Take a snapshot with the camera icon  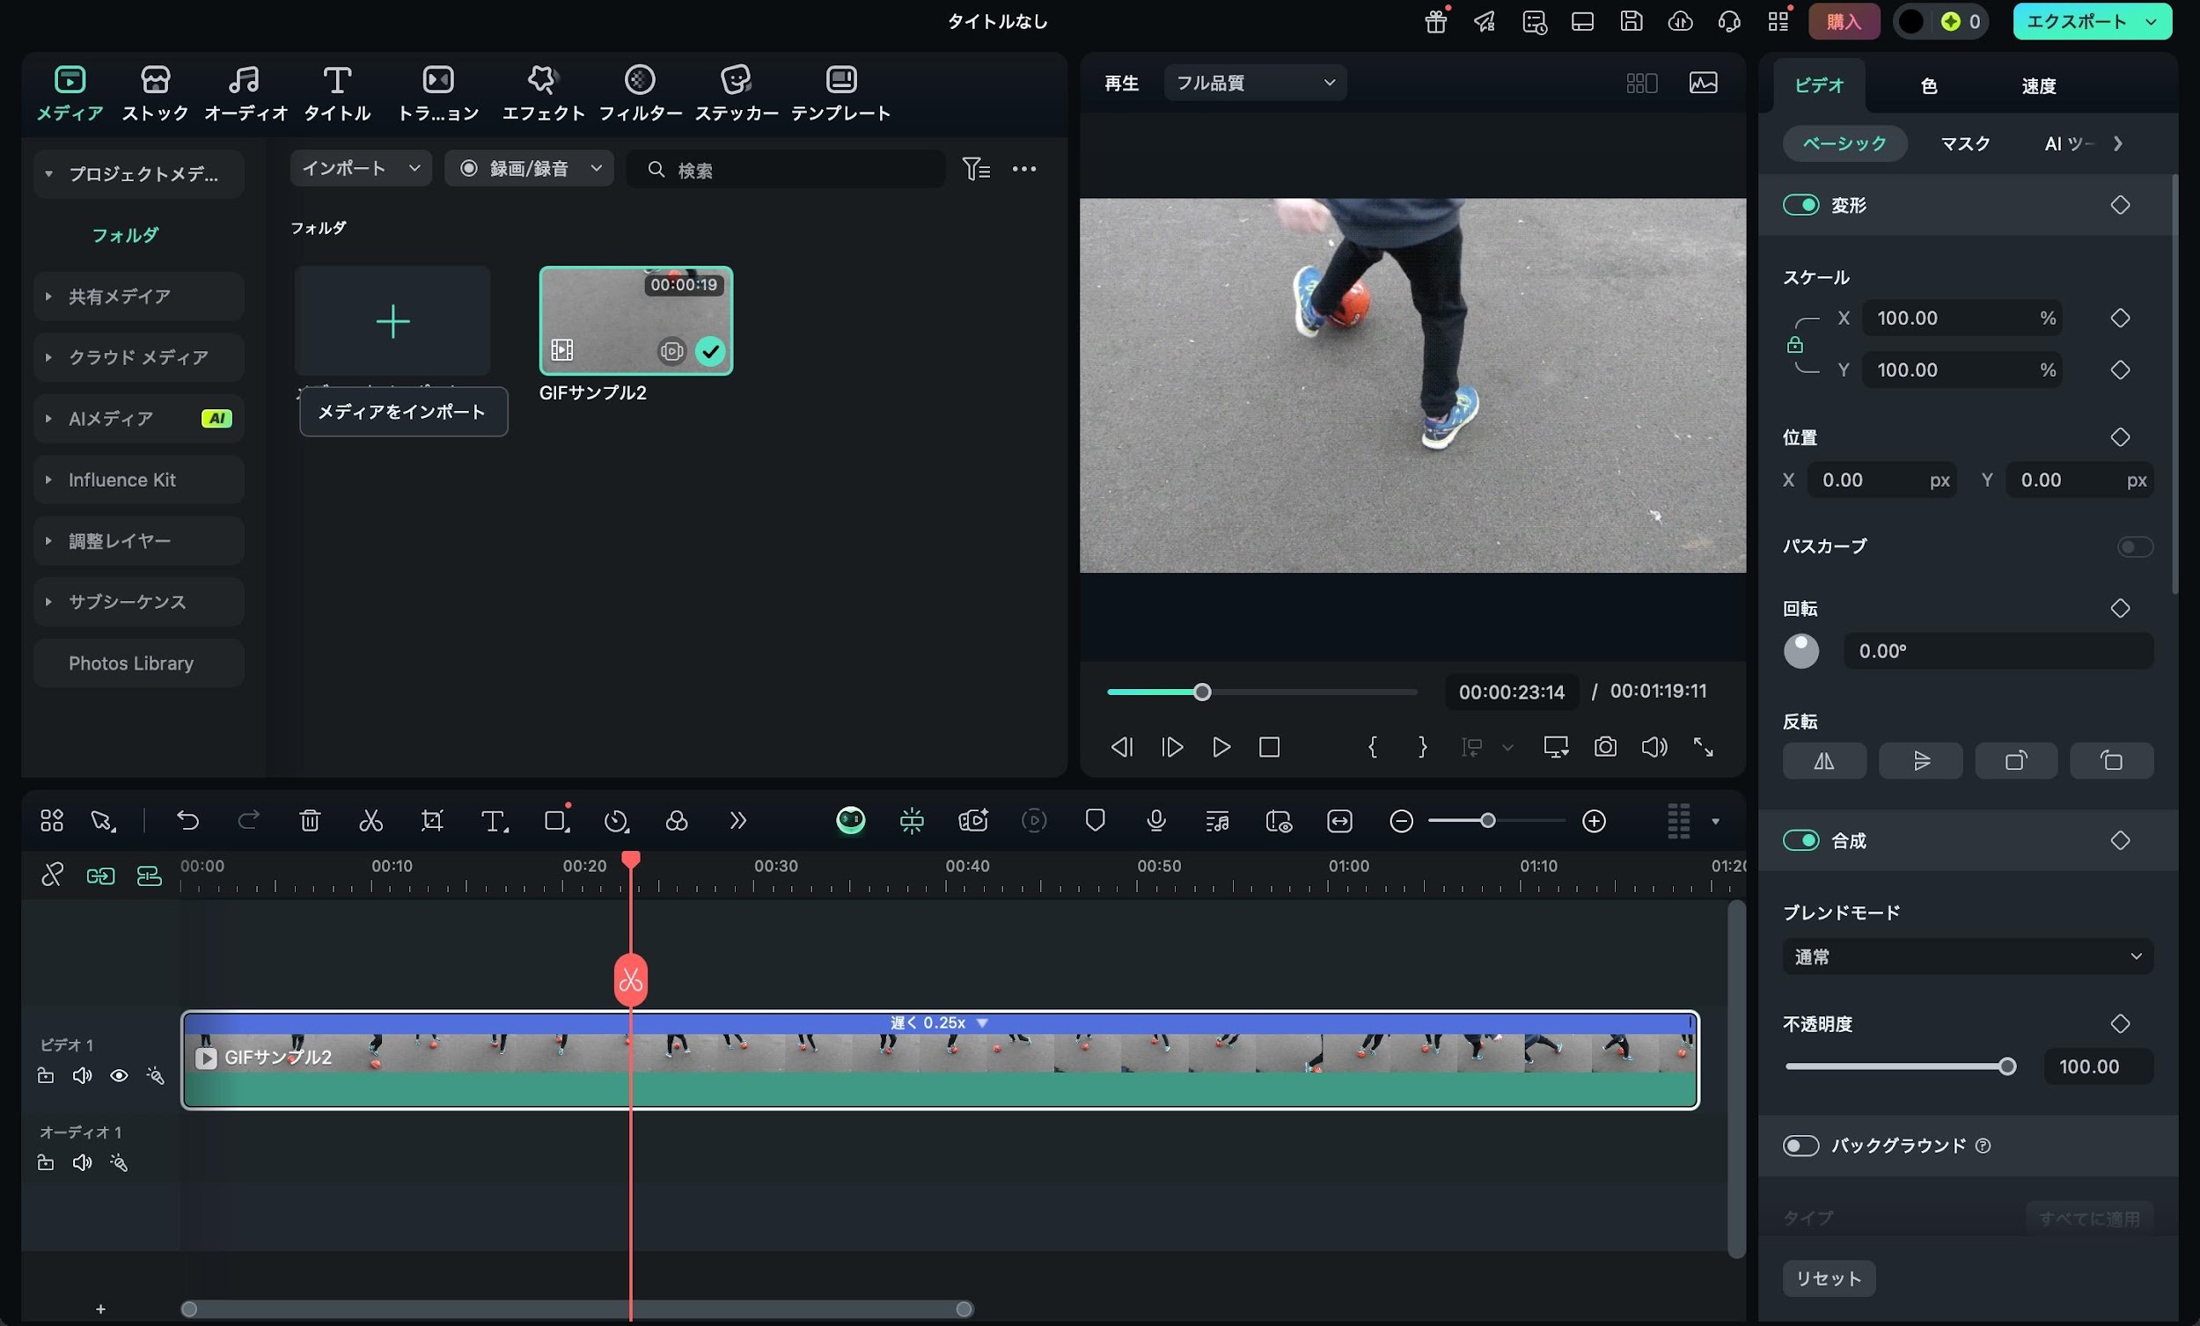pyautogui.click(x=1605, y=746)
